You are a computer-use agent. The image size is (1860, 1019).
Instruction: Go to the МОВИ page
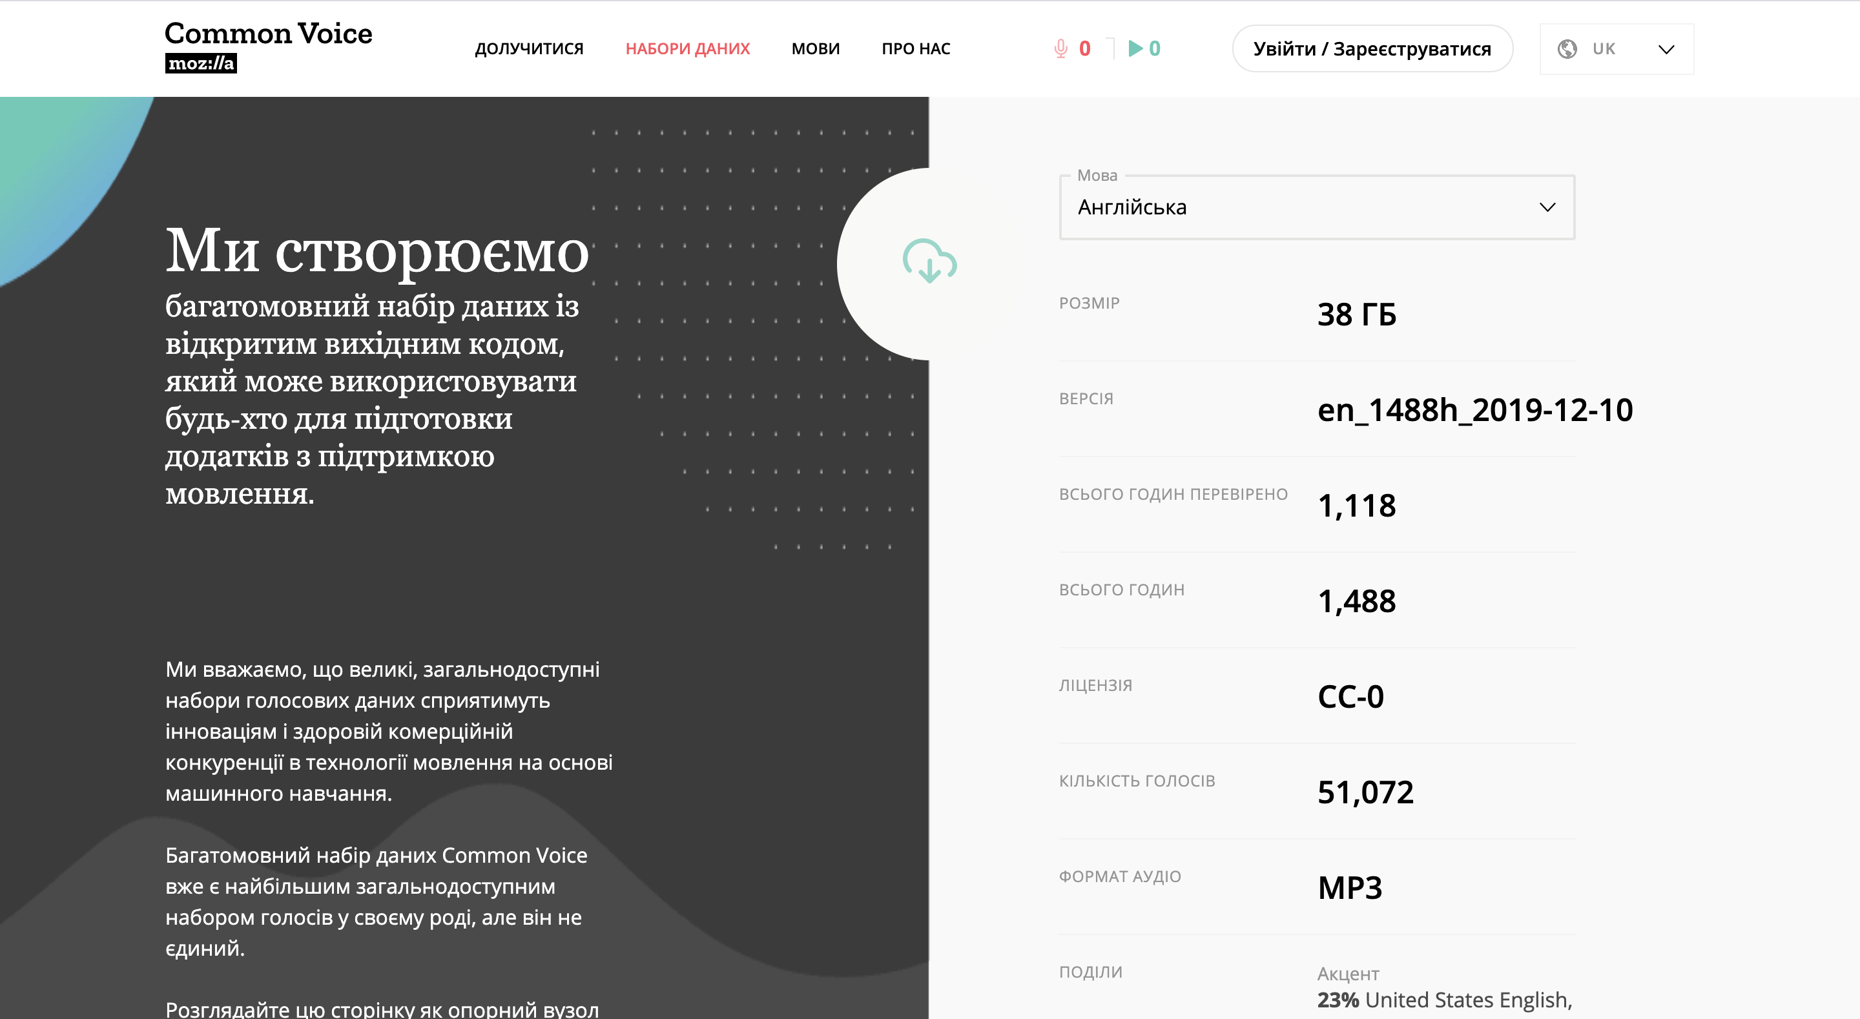(x=815, y=48)
